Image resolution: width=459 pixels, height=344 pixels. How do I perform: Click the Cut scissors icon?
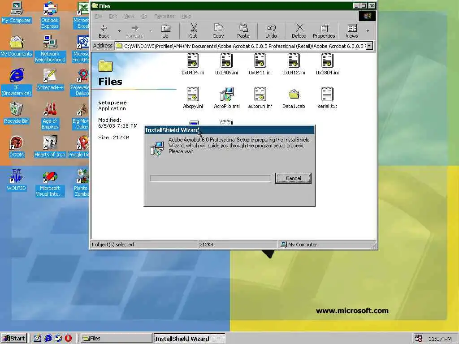coord(193,31)
